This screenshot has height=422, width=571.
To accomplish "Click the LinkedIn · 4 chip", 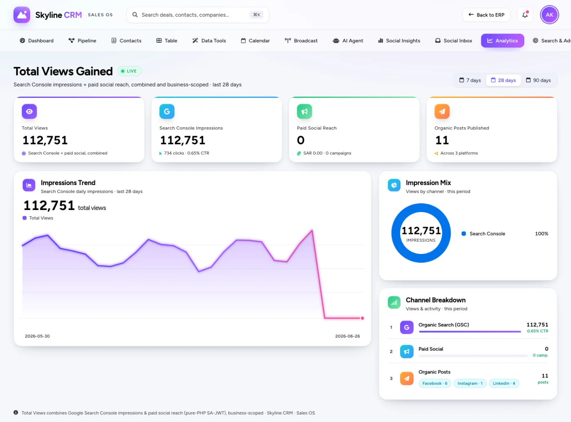I will tap(504, 383).
